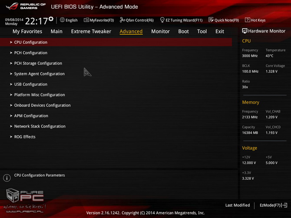Screen dimensions: 291x218
Task: Switch to EzMode(F7)
Action: coord(273,205)
